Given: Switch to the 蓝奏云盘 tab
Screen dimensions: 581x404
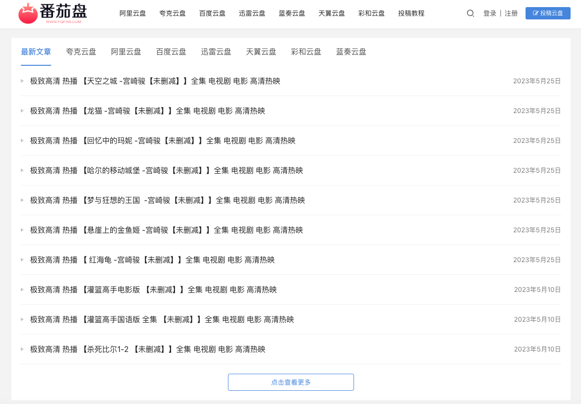Looking at the screenshot, I should tap(351, 52).
